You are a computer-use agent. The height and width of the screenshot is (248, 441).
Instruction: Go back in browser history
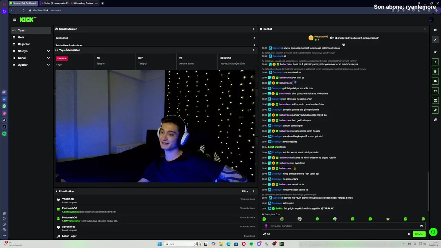[x=12, y=10]
